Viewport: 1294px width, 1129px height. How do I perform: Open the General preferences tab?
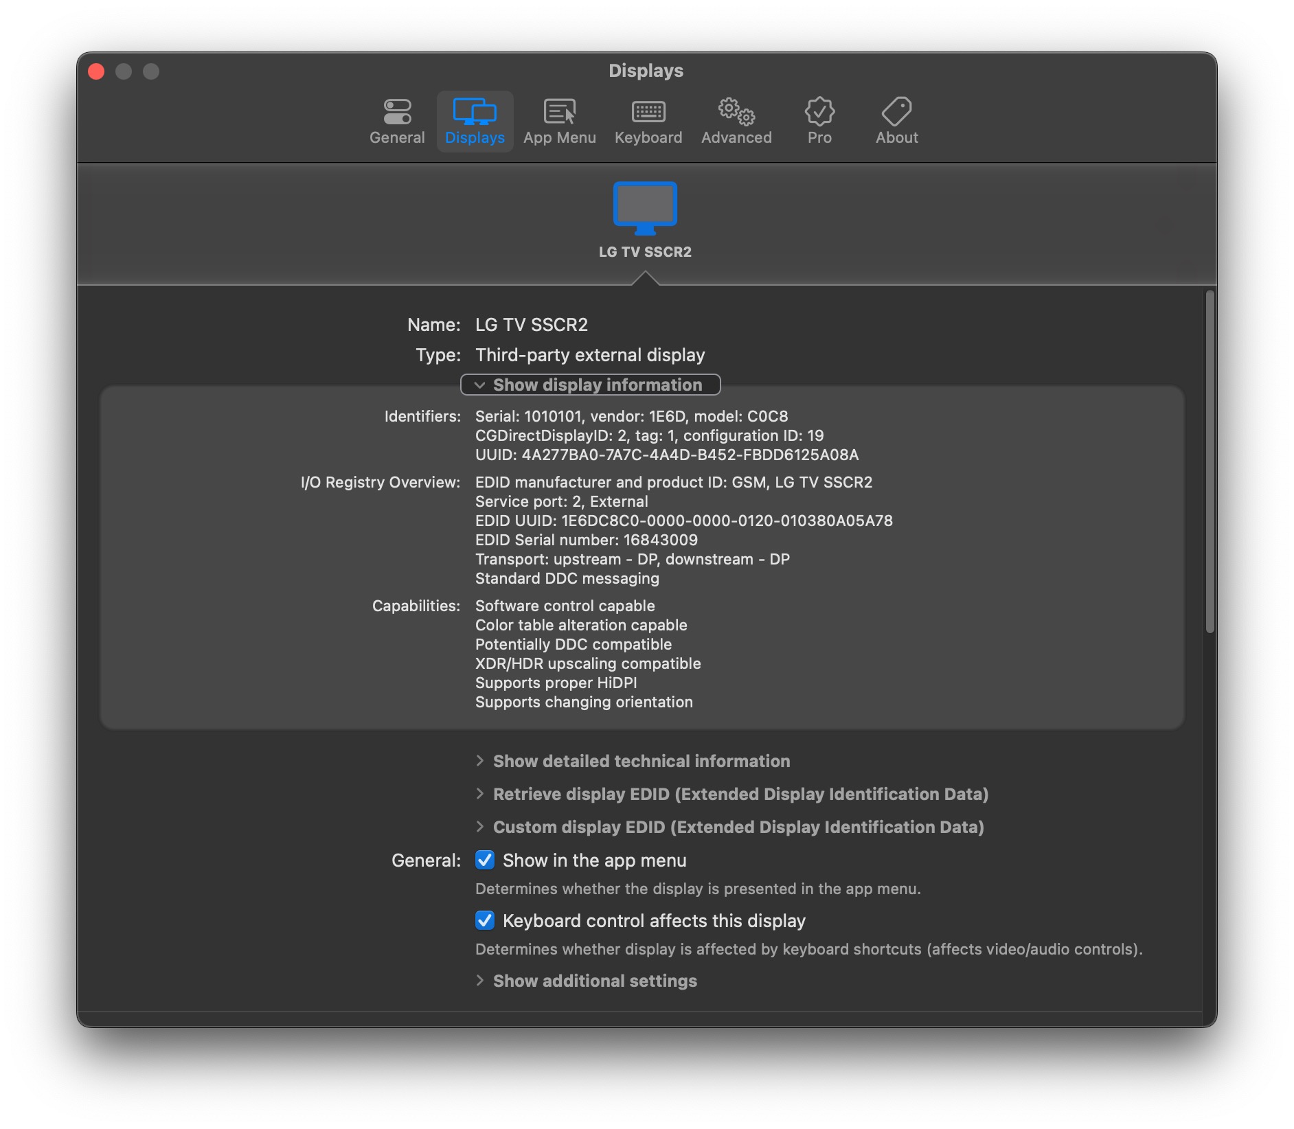coord(397,122)
